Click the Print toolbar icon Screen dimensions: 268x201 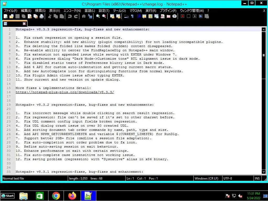[x=42, y=16]
